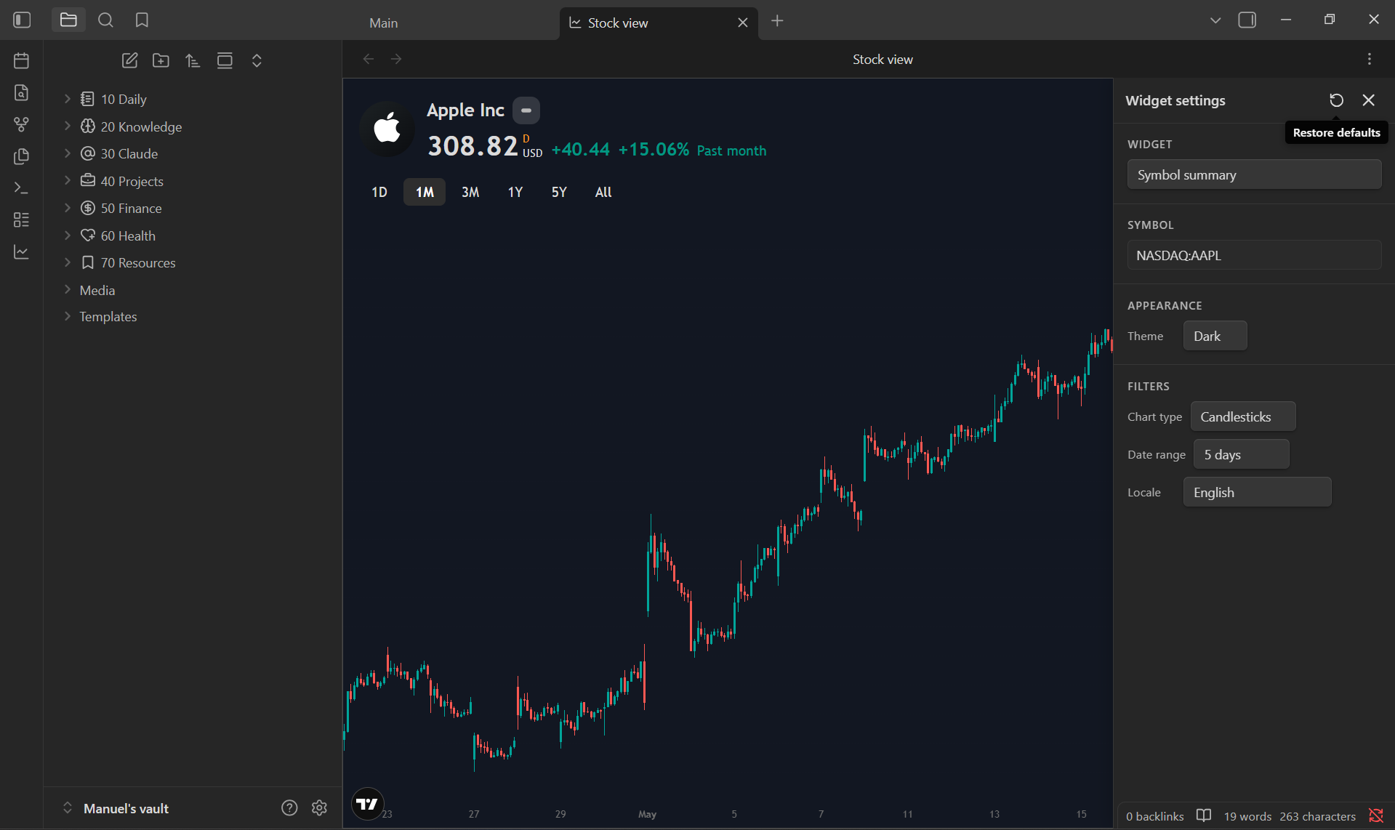Image resolution: width=1395 pixels, height=830 pixels.
Task: Select the 1M timeframe
Action: (x=425, y=192)
